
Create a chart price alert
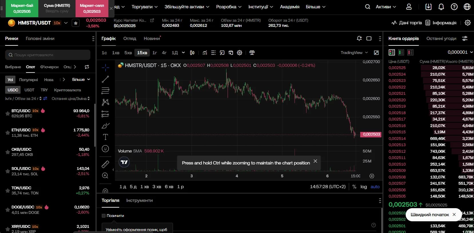359,38
